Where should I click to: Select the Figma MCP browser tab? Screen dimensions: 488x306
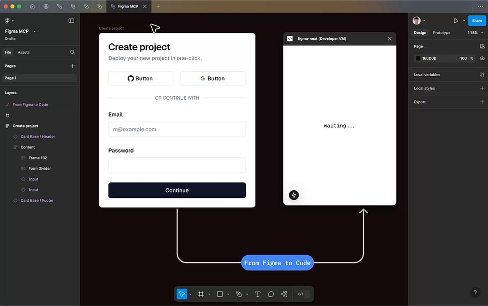(x=128, y=6)
